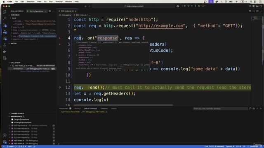Image resolution: width=264 pixels, height=148 pixels.
Task: Uncheck first 150-raw-request.js breakpoint
Action: [12, 129]
